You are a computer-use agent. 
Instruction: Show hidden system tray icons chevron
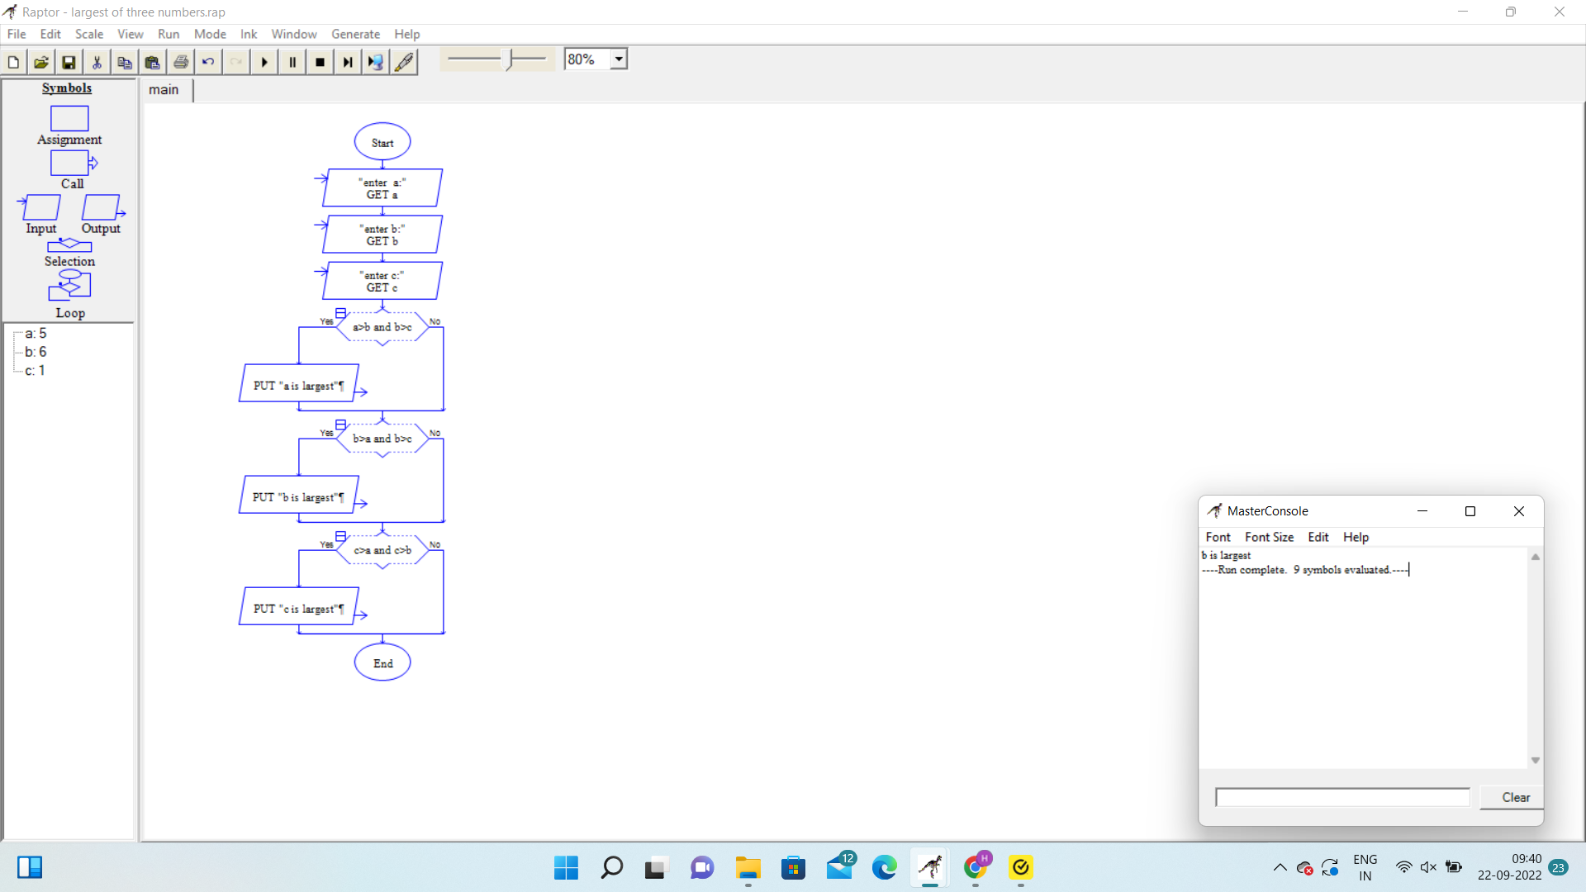(x=1280, y=867)
